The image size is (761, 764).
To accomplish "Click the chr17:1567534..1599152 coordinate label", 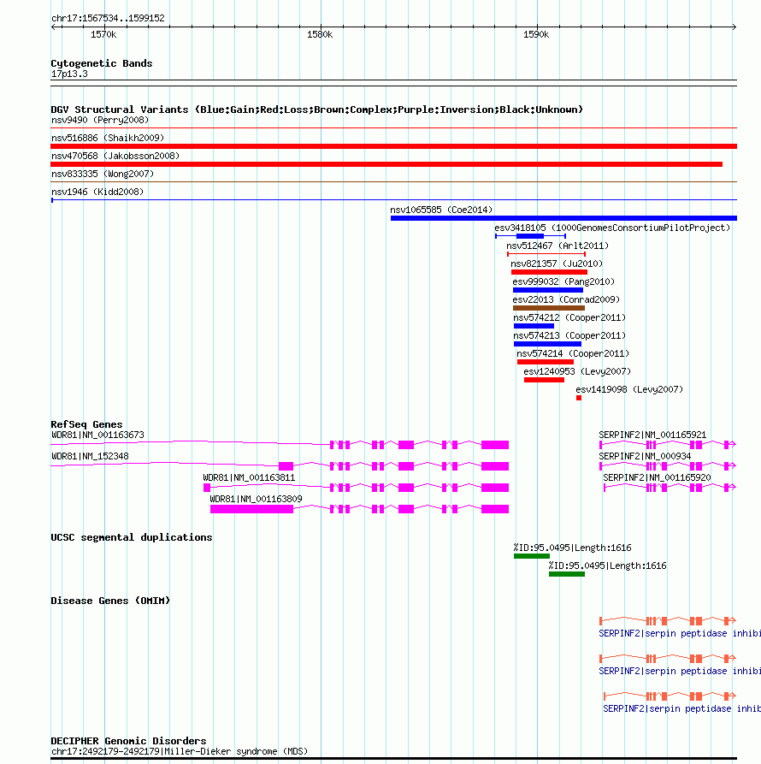I will (108, 19).
